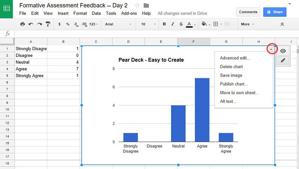The width and height of the screenshot is (299, 169).
Task: Open font size 10 dropdown
Action: (x=148, y=24)
